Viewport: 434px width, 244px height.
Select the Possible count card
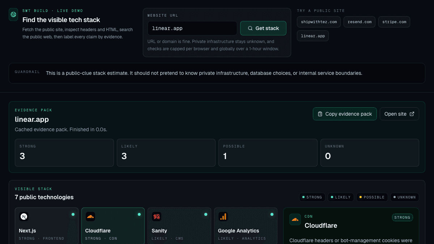coord(268,153)
